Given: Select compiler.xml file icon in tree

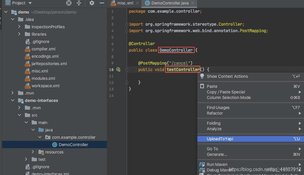Looking at the screenshot, I should 27,49.
